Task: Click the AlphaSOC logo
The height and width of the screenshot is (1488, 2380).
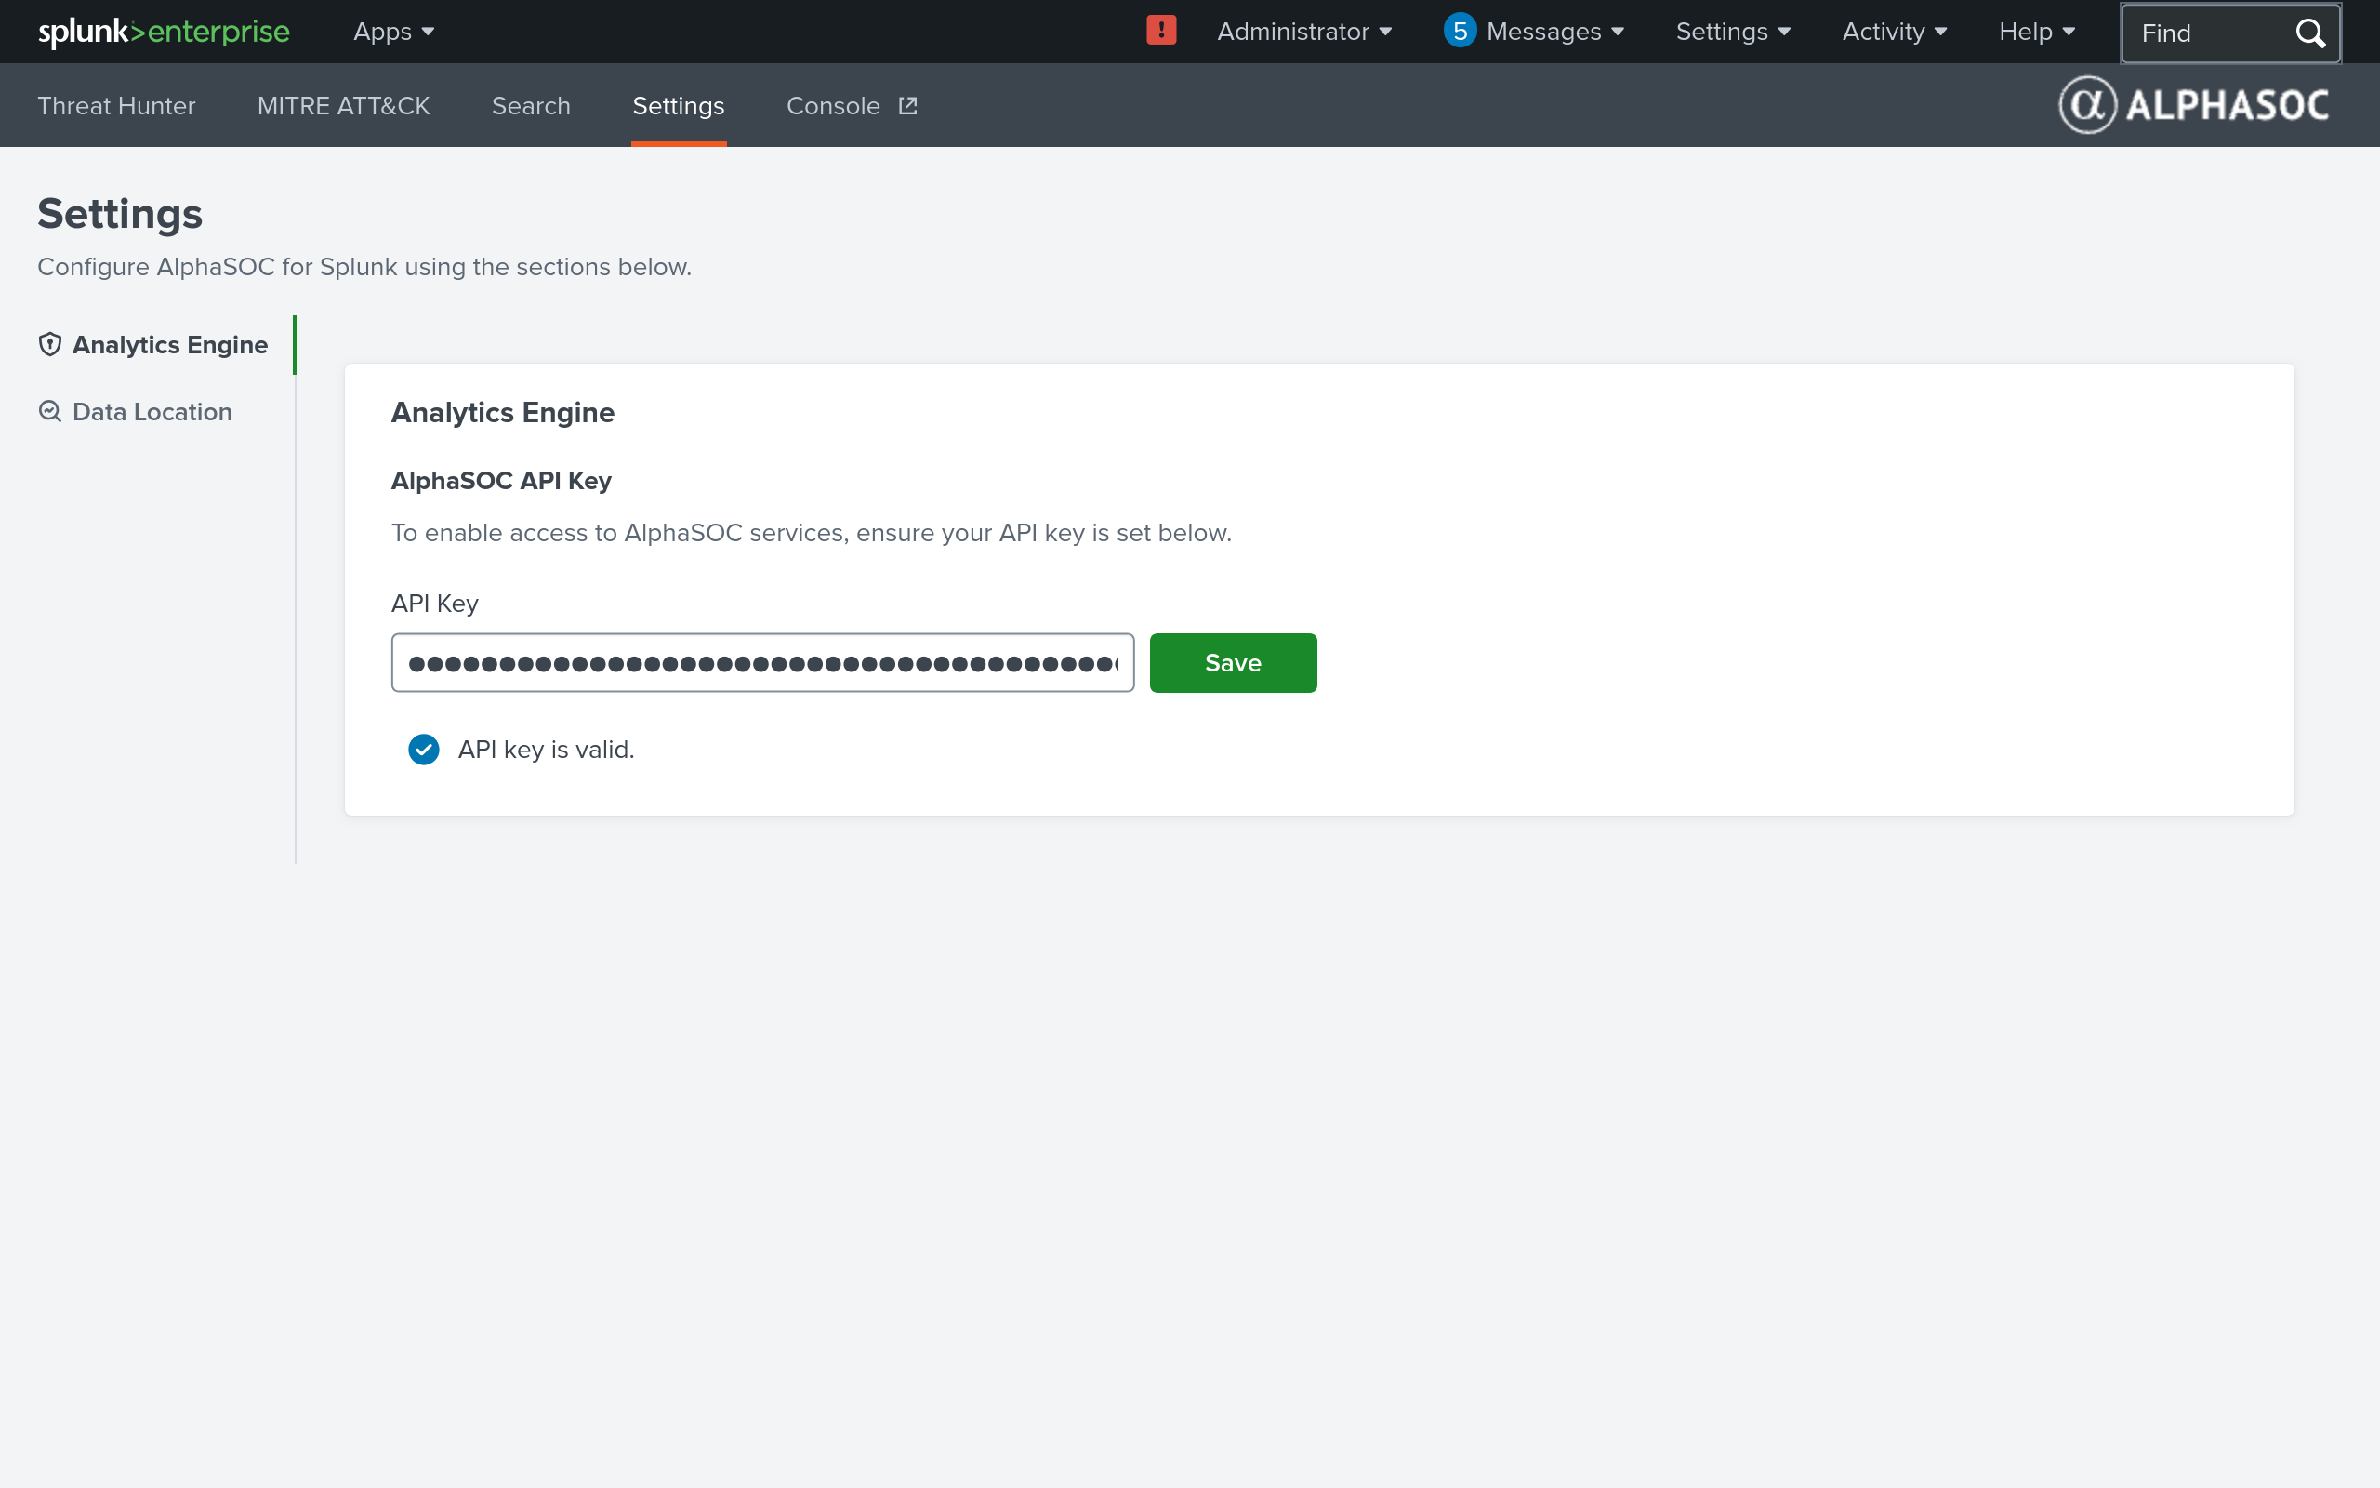Action: pos(2194,105)
